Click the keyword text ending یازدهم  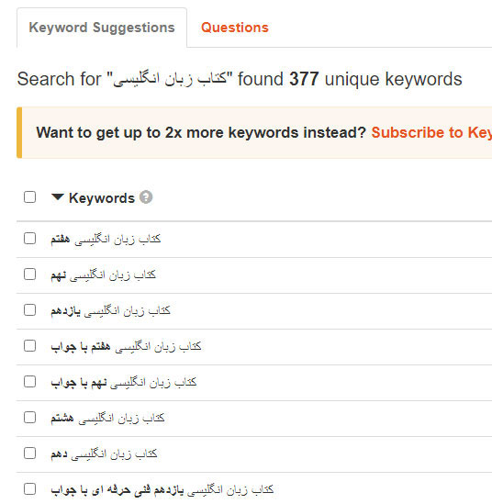click(x=110, y=310)
